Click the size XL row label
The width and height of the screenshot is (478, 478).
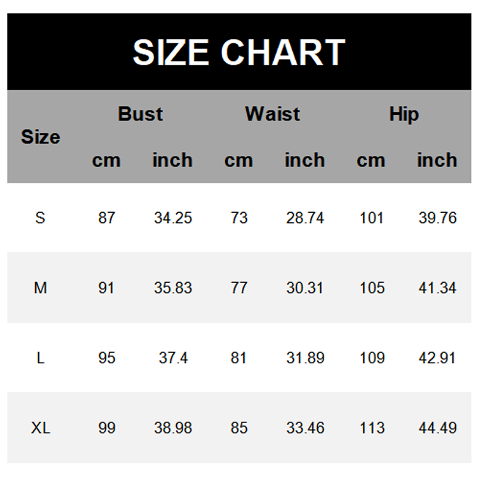click(40, 428)
